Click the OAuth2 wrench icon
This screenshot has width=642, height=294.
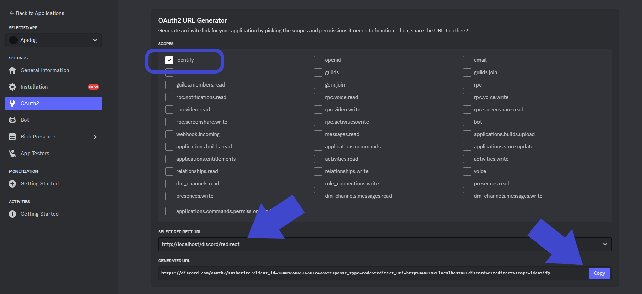tap(12, 103)
